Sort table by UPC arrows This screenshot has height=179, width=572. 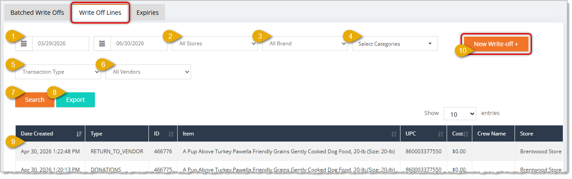(441, 134)
